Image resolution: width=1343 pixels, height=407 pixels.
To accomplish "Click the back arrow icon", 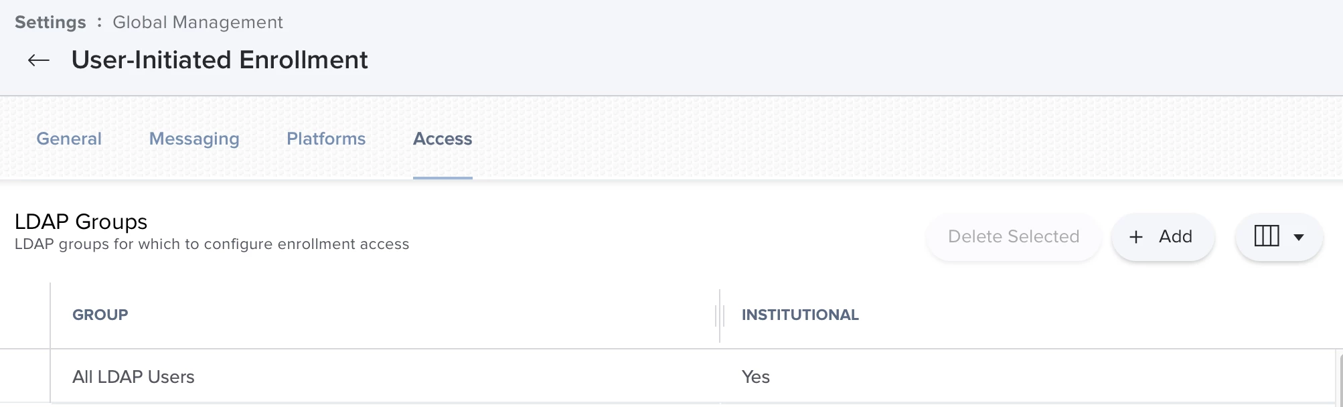I will pyautogui.click(x=39, y=60).
